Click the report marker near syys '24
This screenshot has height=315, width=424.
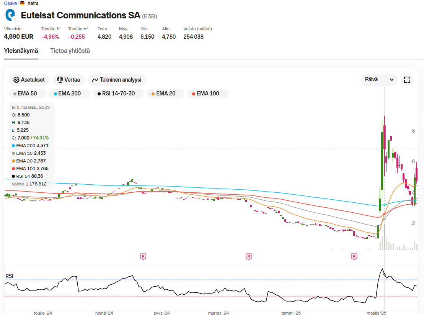[143, 256]
